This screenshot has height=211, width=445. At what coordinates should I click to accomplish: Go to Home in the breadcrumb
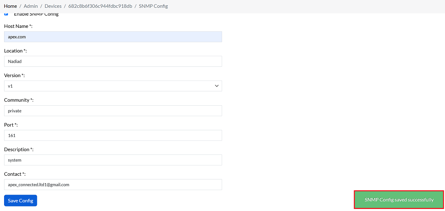pos(11,6)
